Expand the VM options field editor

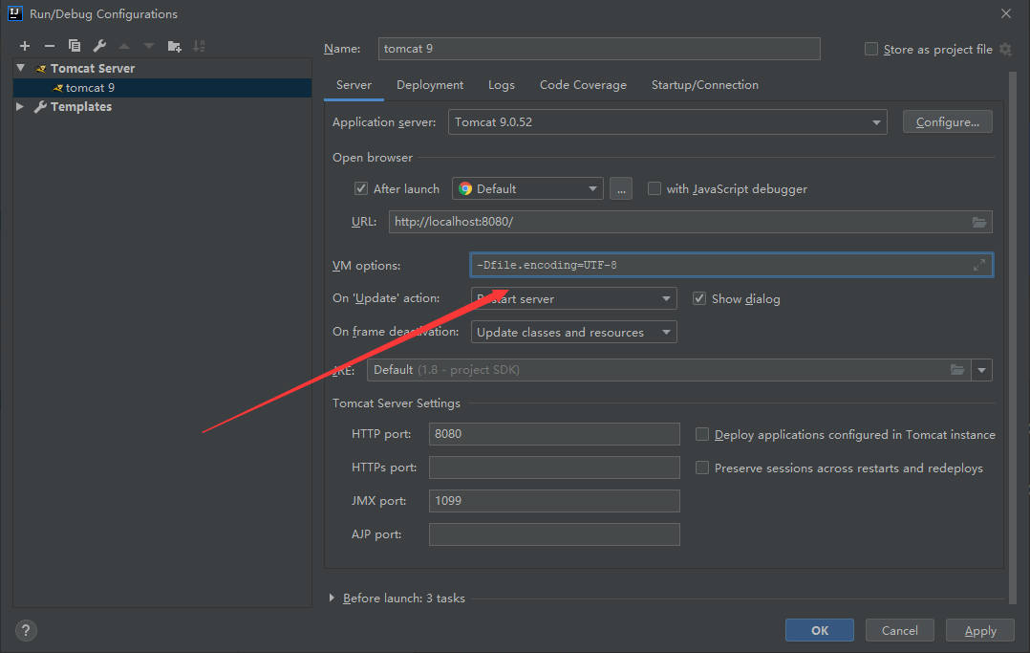coord(978,265)
